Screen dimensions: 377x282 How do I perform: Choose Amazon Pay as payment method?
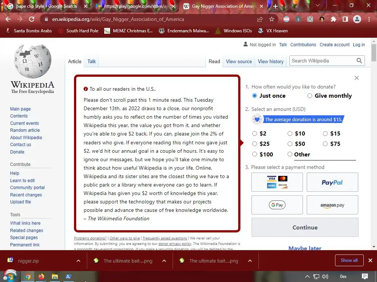pos(332,205)
